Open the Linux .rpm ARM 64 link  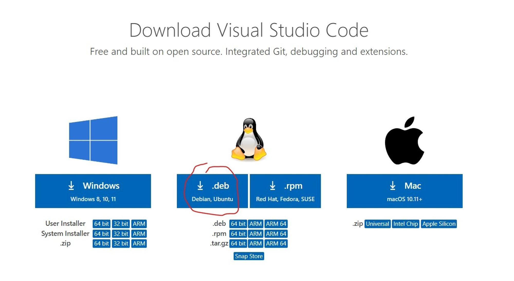276,234
